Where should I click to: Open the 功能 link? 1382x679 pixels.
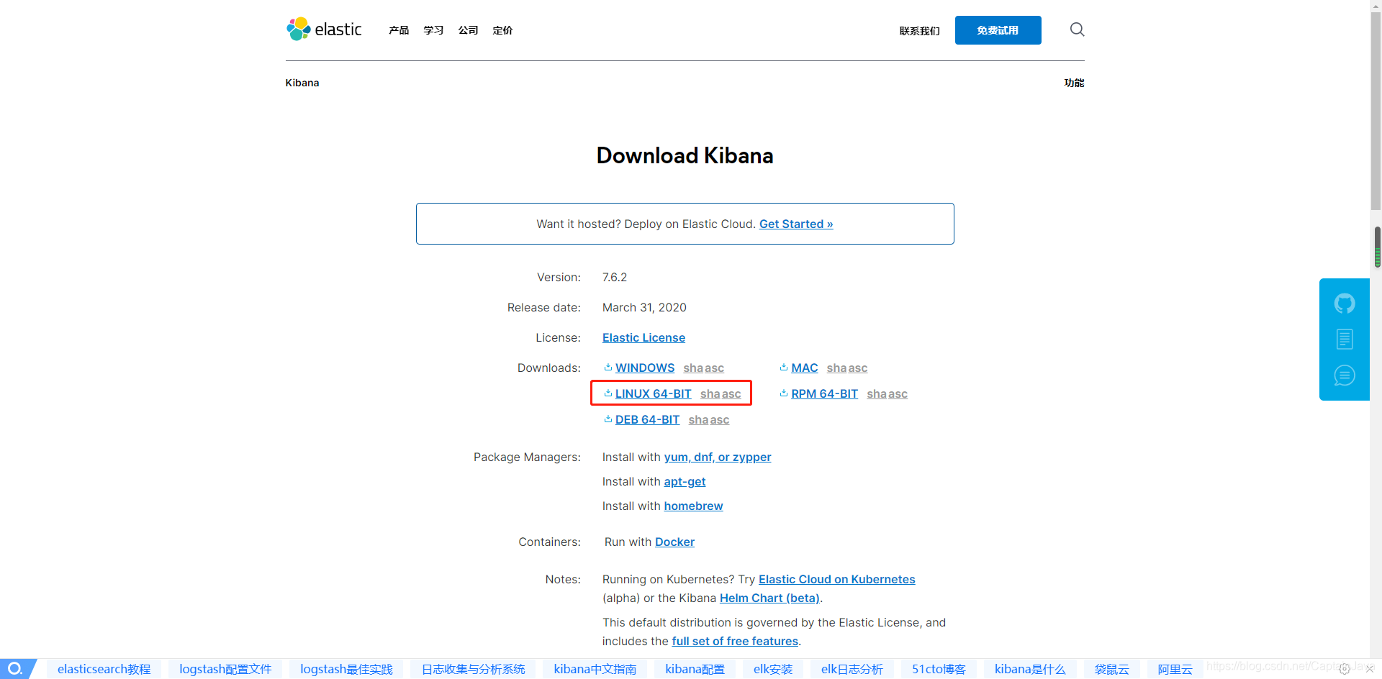tap(1074, 83)
